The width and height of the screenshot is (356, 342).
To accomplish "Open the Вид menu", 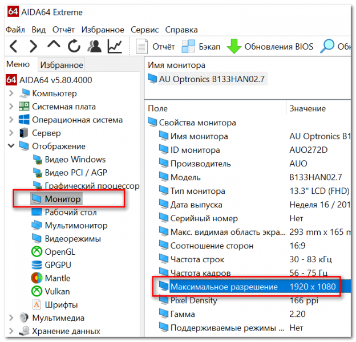I will point(39,30).
